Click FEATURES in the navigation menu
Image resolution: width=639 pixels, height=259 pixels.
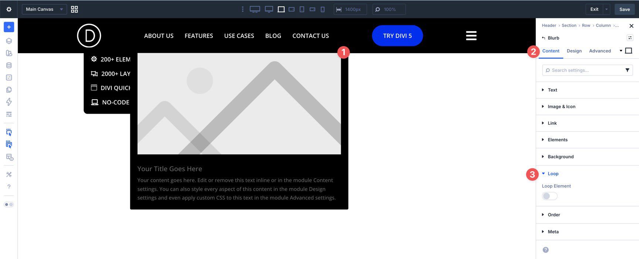point(199,36)
